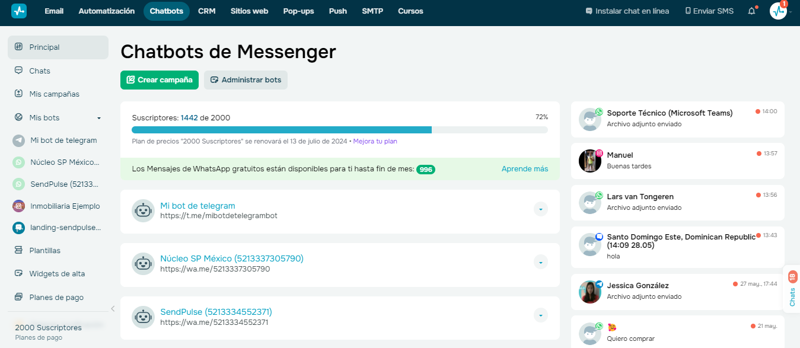Screen dimensions: 800x348
Task: Open the Quiero comprar chat
Action: tap(678, 331)
